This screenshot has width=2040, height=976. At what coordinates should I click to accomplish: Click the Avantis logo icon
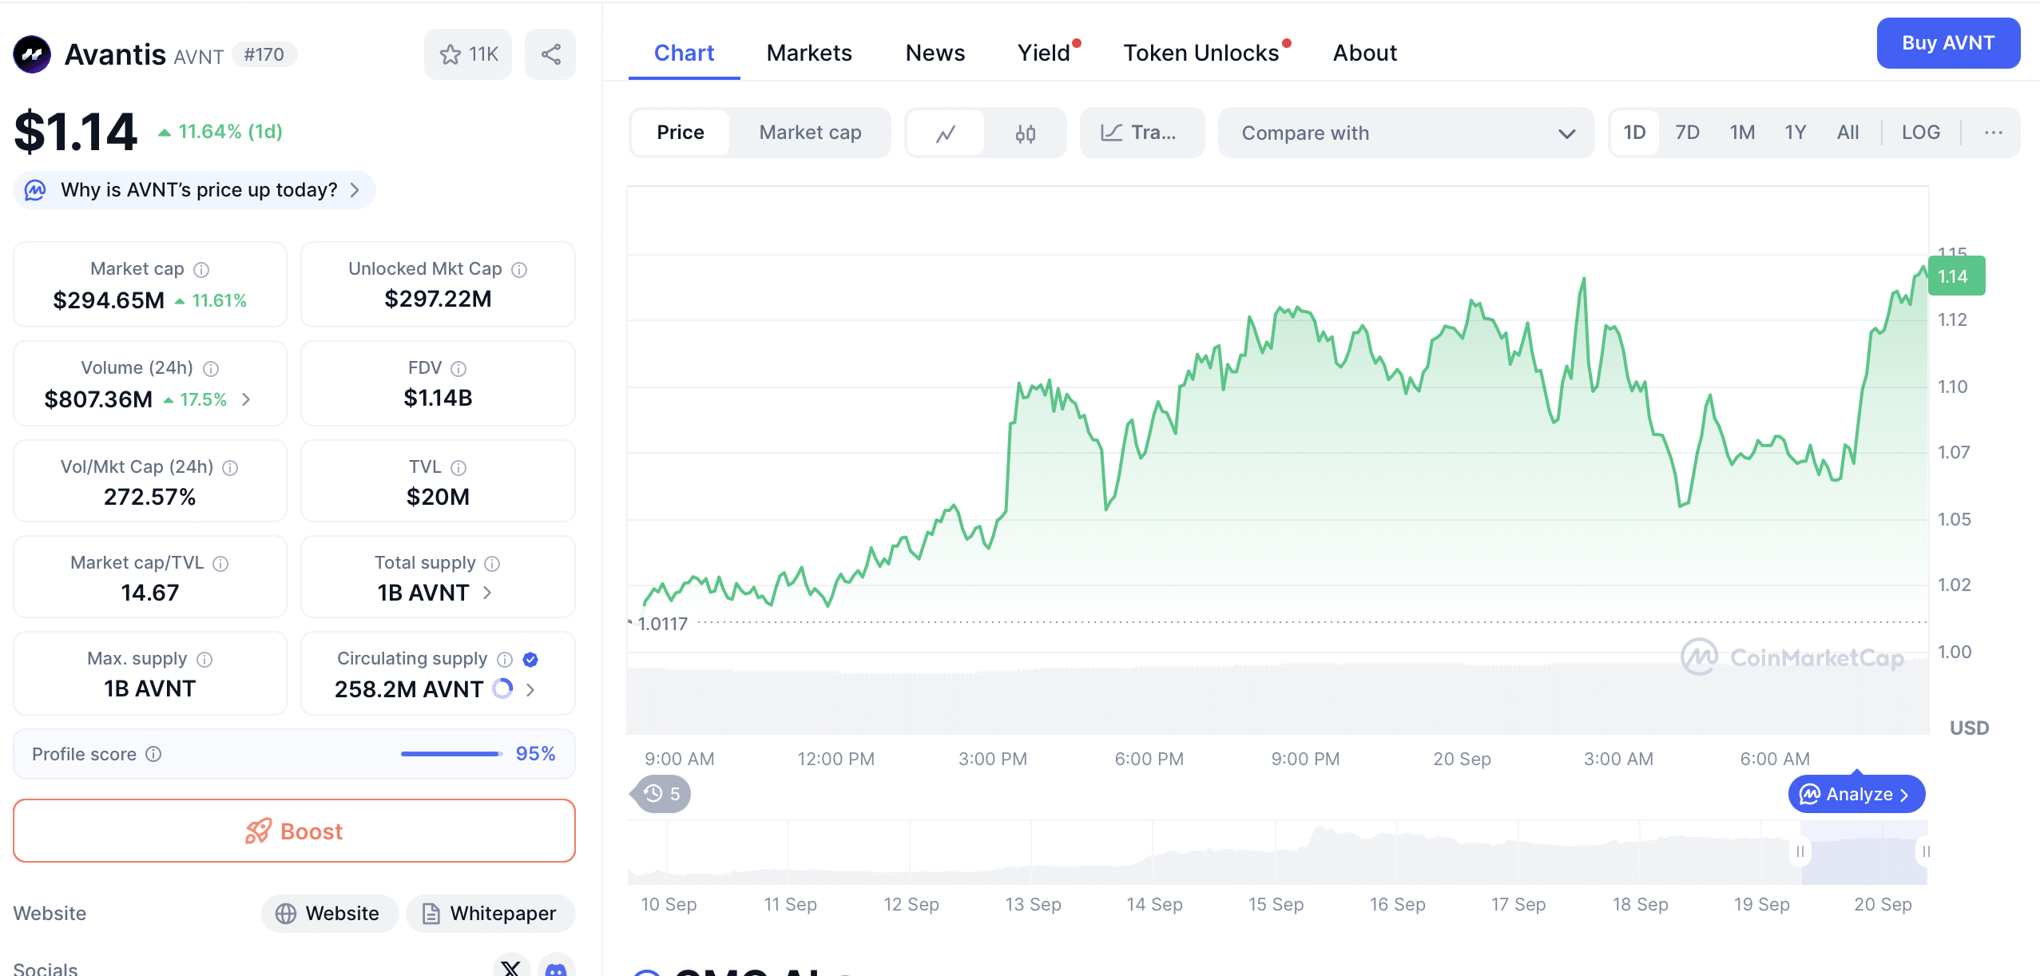click(x=32, y=54)
